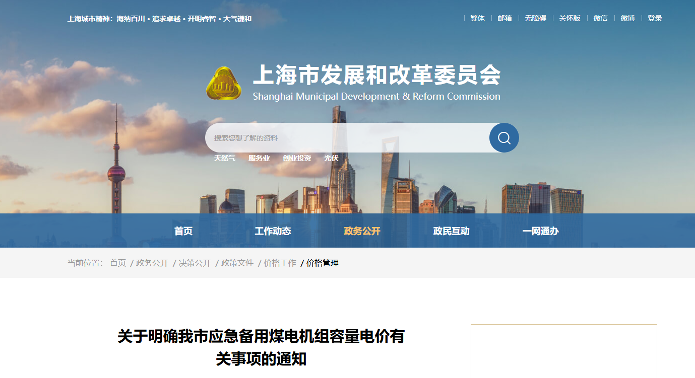Select the 政务公开 navigation tab
Viewport: 695px width, 378px height.
pyautogui.click(x=362, y=231)
